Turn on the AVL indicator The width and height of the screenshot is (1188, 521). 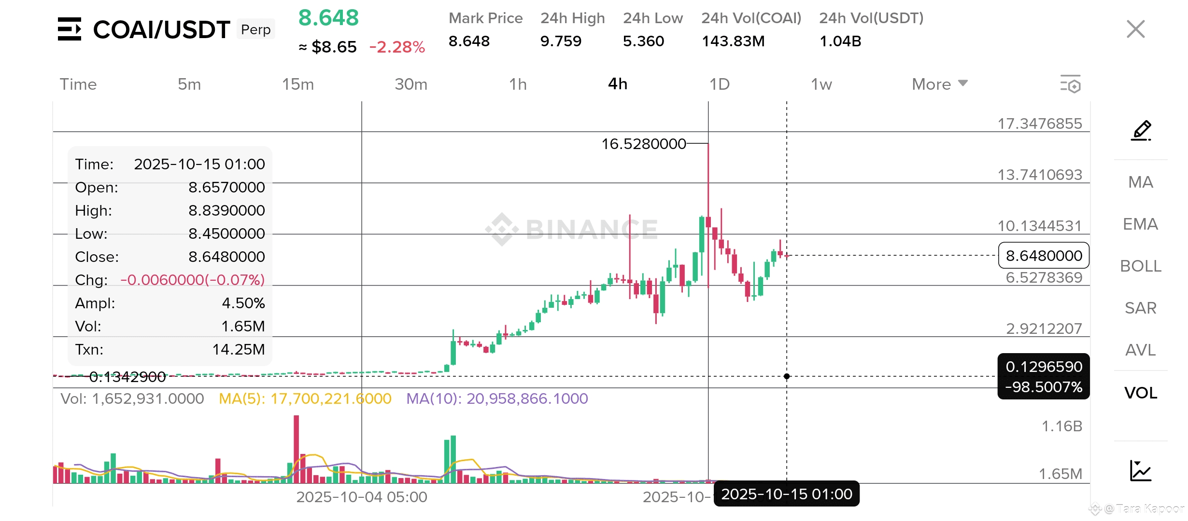(1141, 350)
